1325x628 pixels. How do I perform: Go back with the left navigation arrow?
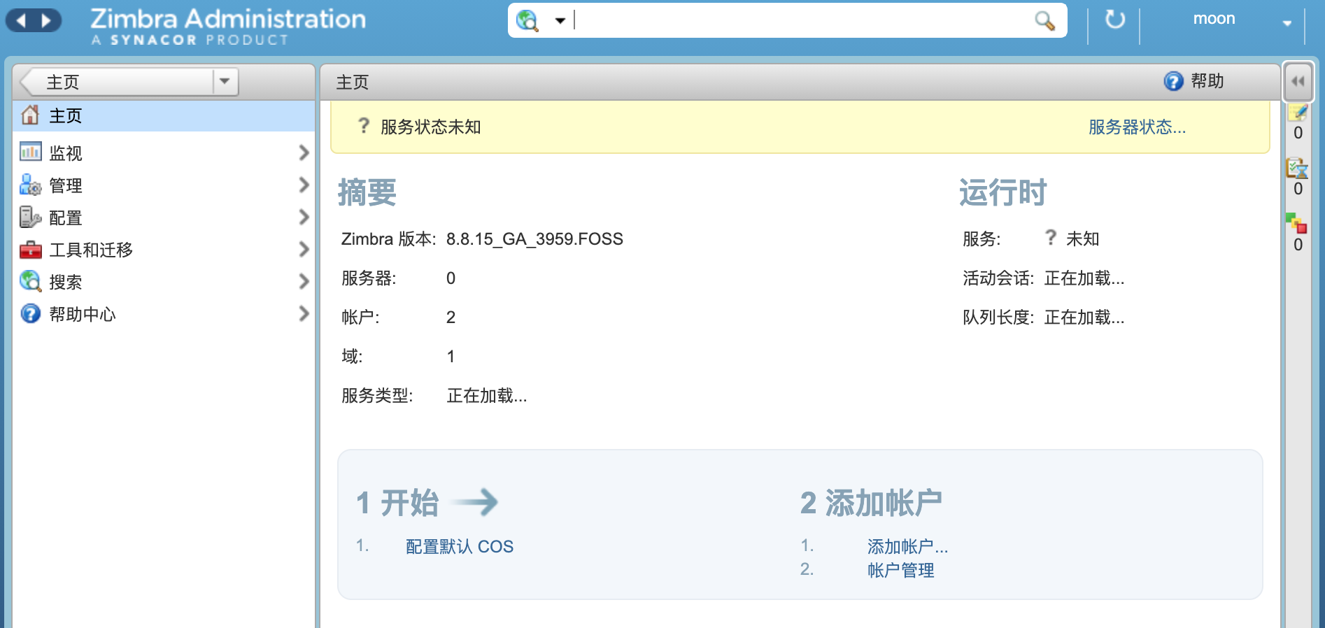point(21,20)
